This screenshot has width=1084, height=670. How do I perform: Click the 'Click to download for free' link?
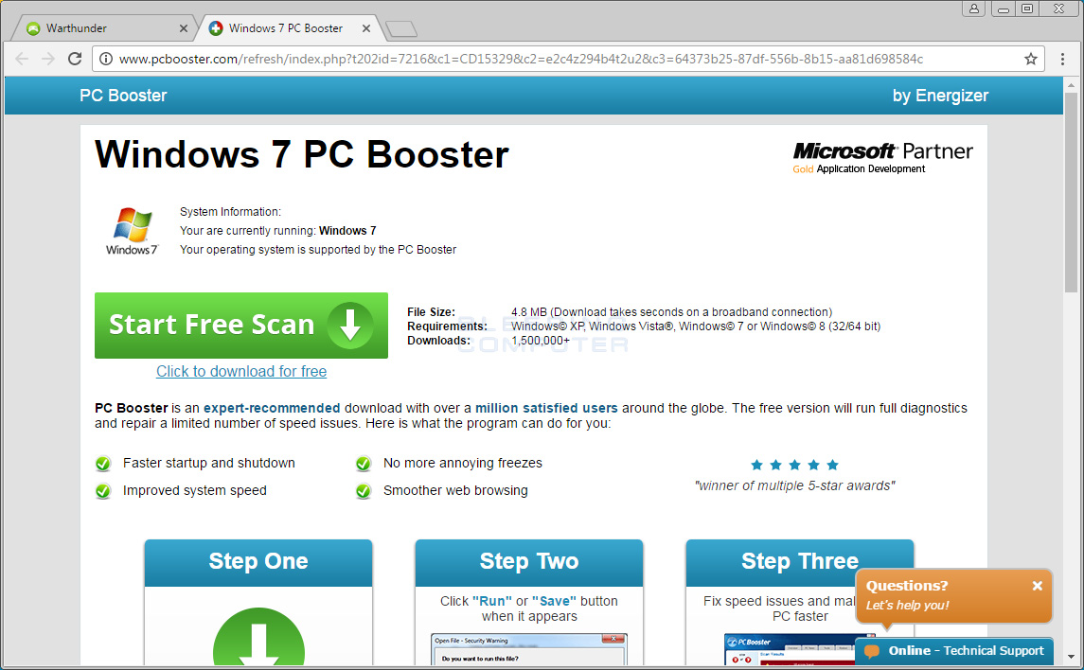click(x=241, y=372)
